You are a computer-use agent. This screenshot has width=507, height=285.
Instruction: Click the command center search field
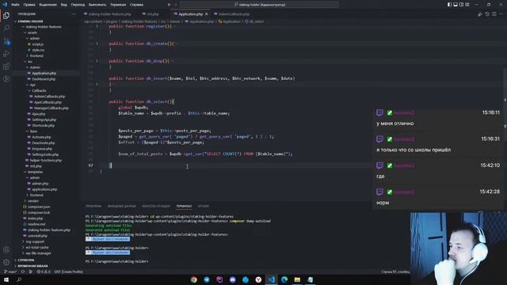coord(259,5)
